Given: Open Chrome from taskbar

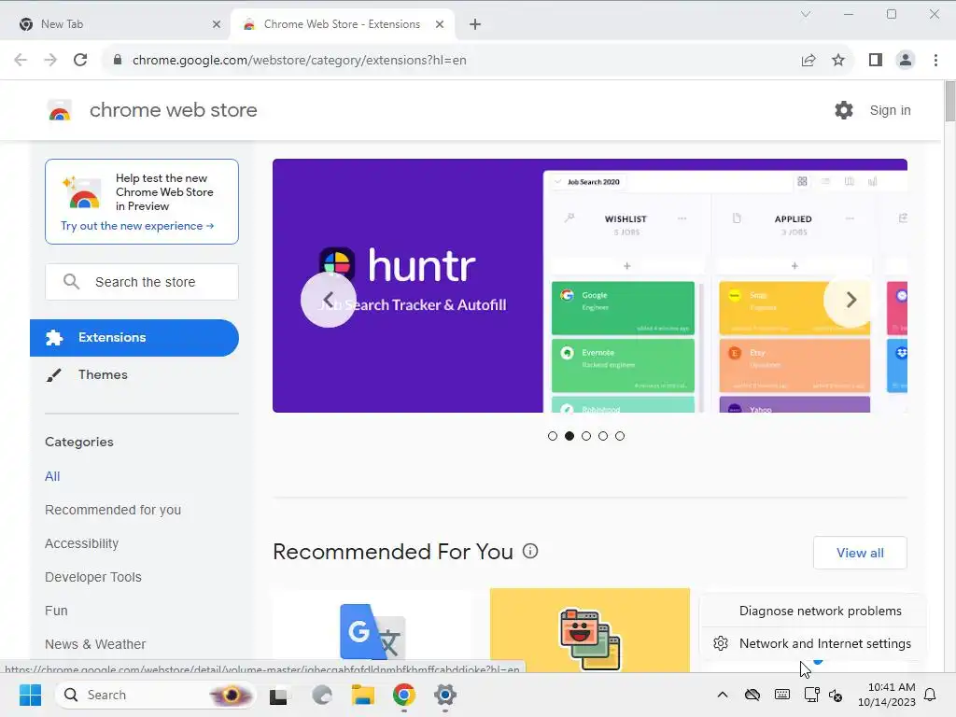Looking at the screenshot, I should click(403, 695).
